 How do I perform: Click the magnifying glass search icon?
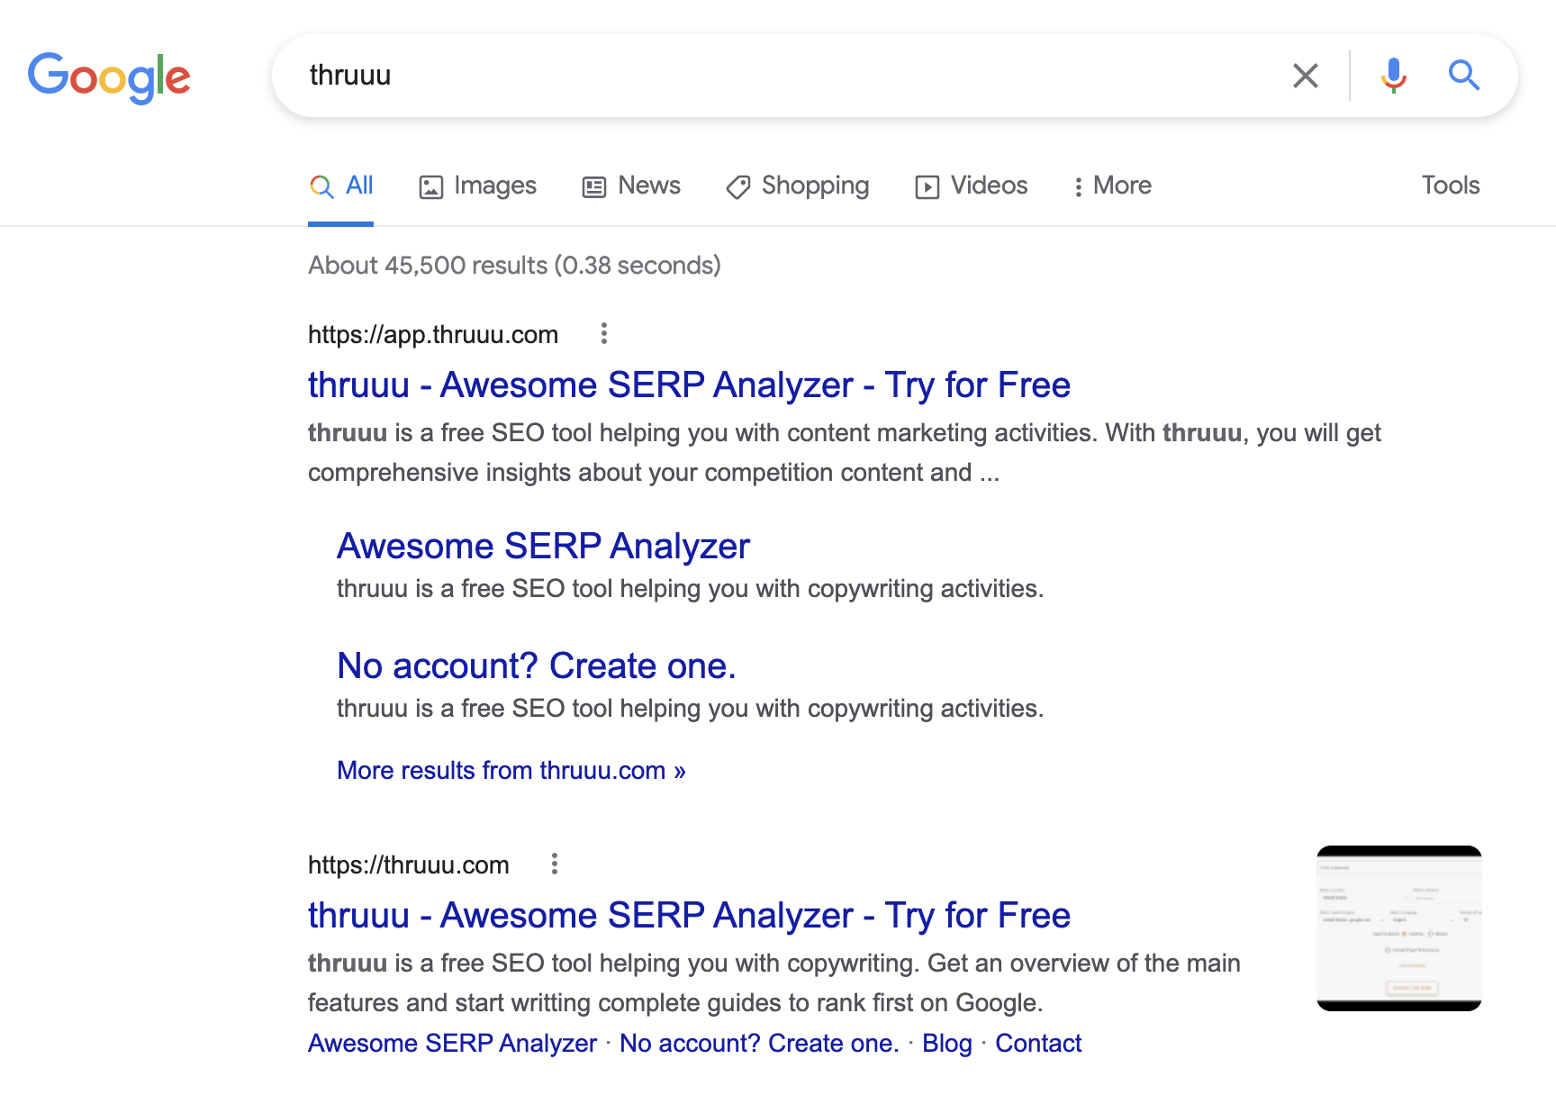(x=1463, y=76)
